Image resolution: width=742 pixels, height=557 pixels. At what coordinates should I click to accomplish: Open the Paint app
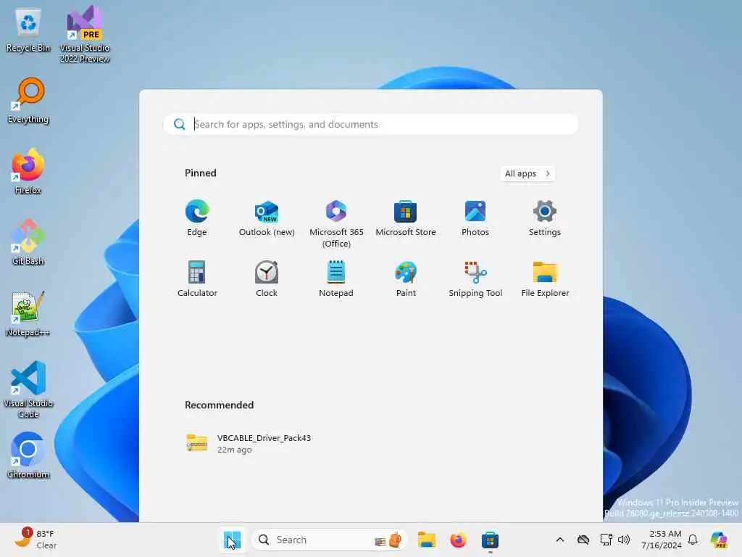tap(406, 279)
